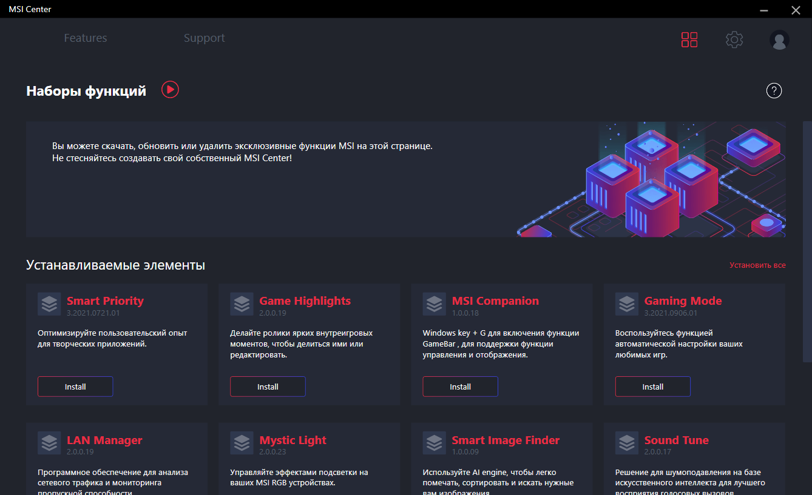The image size is (812, 495).
Task: Click Smart Priority version 3.2021.0721.01
Action: point(93,313)
